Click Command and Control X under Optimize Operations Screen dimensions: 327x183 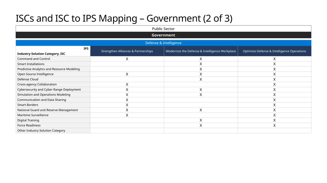point(274,59)
